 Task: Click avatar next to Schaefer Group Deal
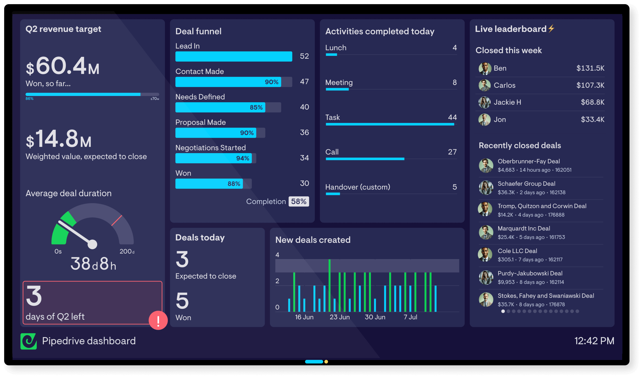(486, 188)
